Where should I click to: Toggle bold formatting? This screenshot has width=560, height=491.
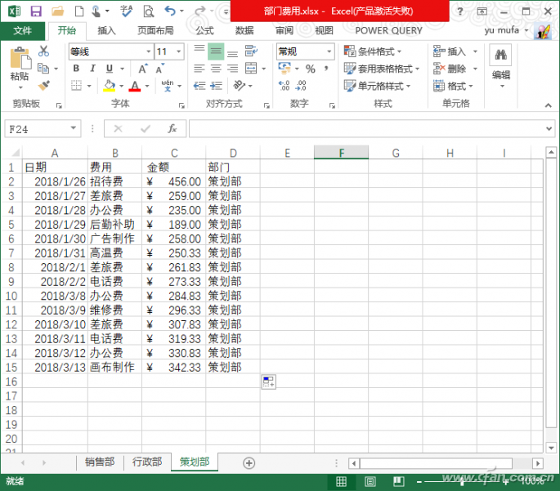click(76, 69)
